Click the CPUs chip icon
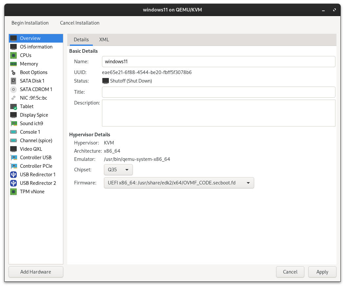 tap(13, 55)
